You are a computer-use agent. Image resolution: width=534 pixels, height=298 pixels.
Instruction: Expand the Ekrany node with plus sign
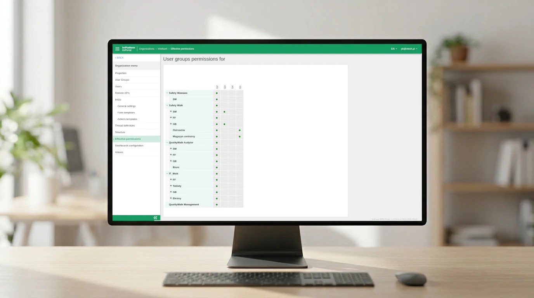click(x=171, y=198)
